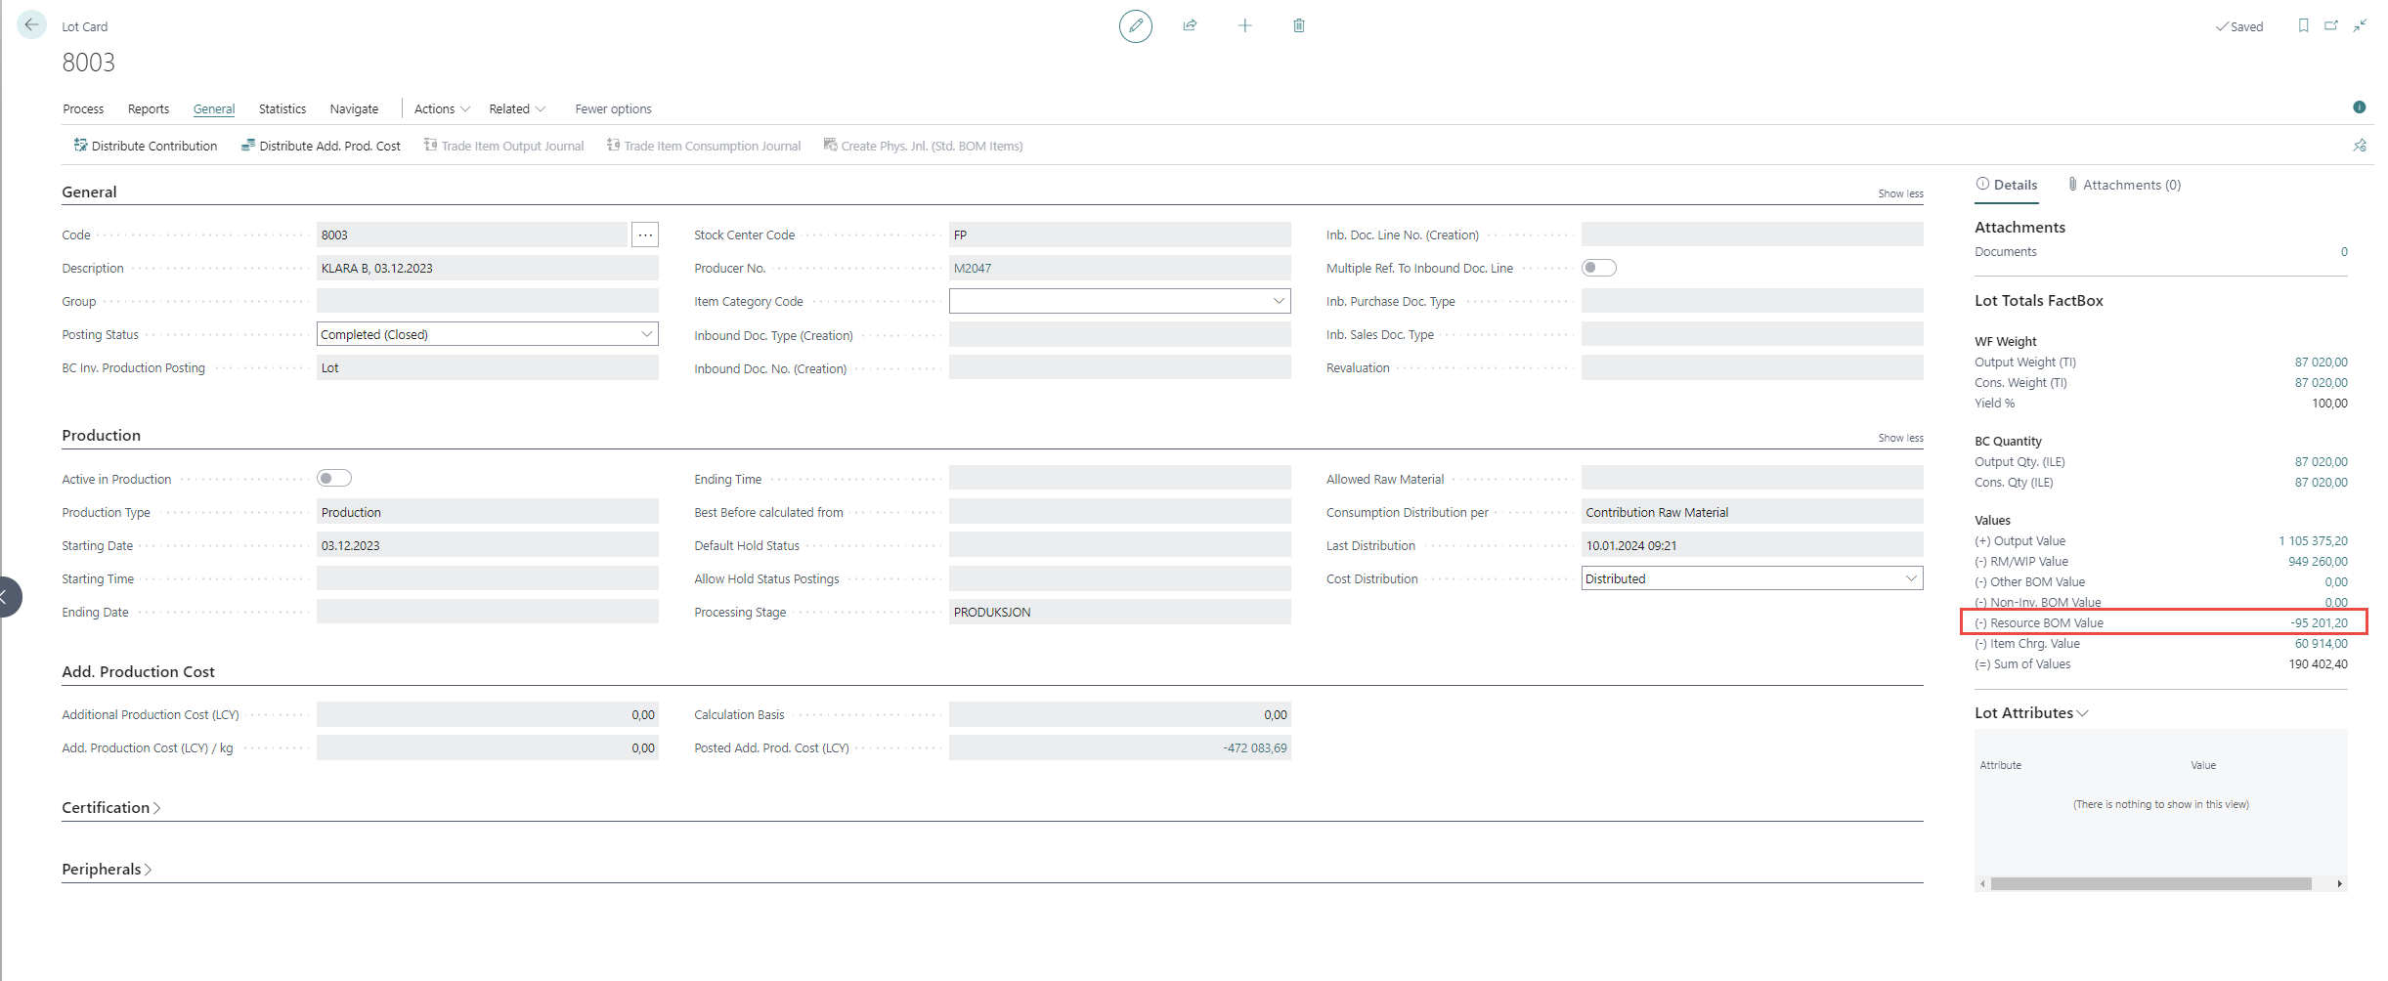This screenshot has width=2388, height=981.
Task: Click the pin action bar icon
Action: (2360, 146)
